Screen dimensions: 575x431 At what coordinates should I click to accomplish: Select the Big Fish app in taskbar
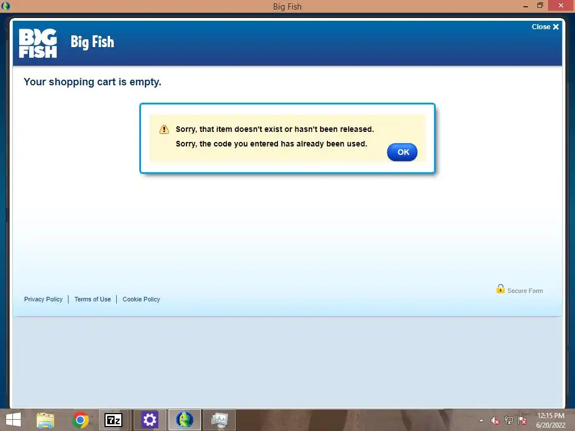[184, 420]
